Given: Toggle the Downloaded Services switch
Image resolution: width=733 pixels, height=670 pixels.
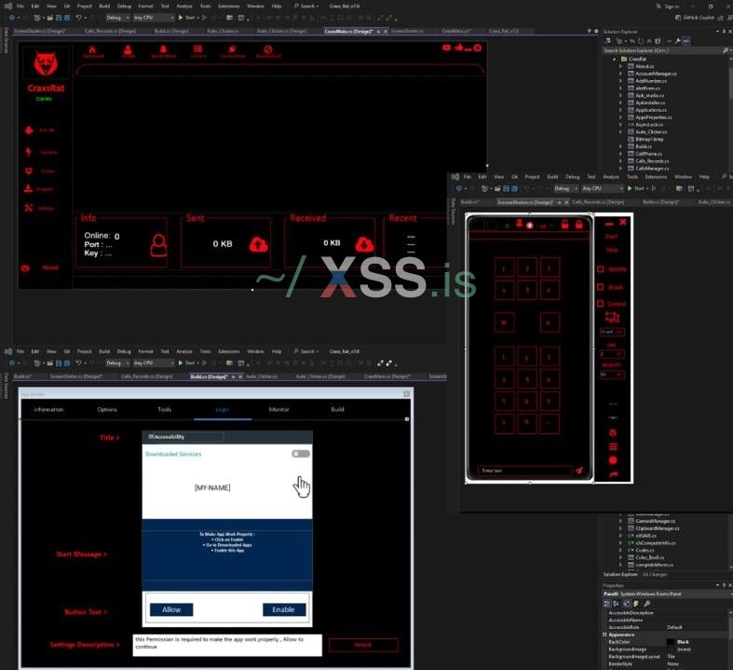Looking at the screenshot, I should point(300,454).
